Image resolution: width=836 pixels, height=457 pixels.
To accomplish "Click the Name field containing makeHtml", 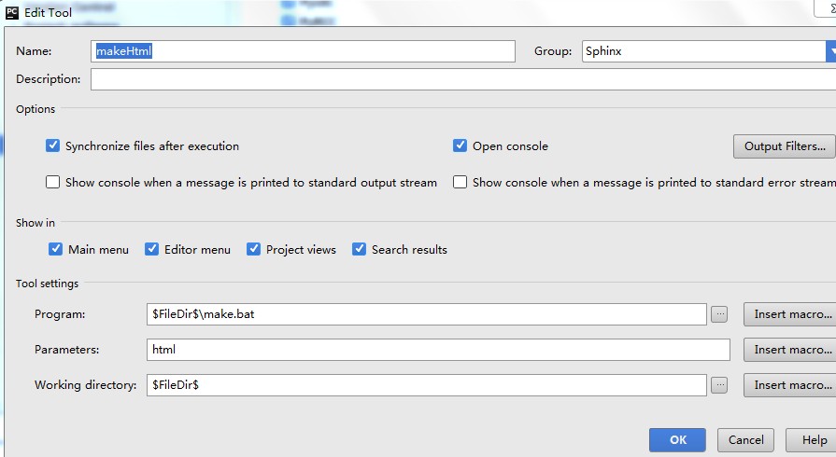I will 303,51.
